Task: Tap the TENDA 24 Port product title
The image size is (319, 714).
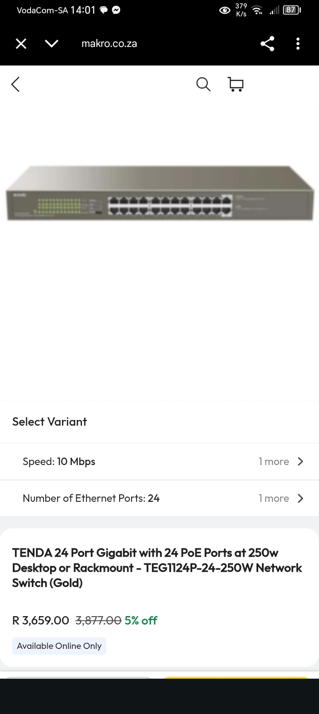Action: tap(157, 568)
